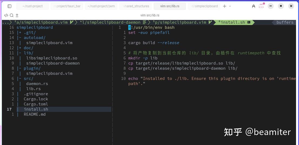Open a new terminal tab with plus
The image size is (299, 145).
[224, 6]
